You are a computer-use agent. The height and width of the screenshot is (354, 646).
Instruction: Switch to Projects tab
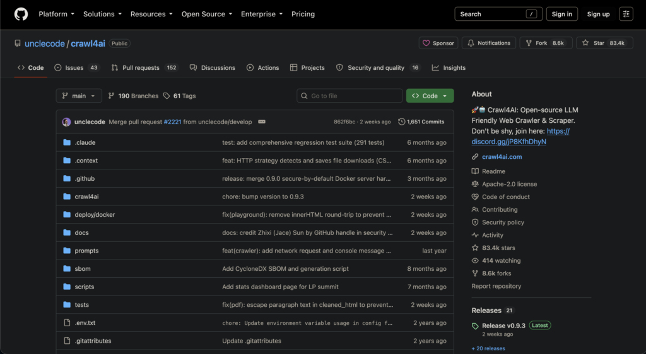point(307,68)
